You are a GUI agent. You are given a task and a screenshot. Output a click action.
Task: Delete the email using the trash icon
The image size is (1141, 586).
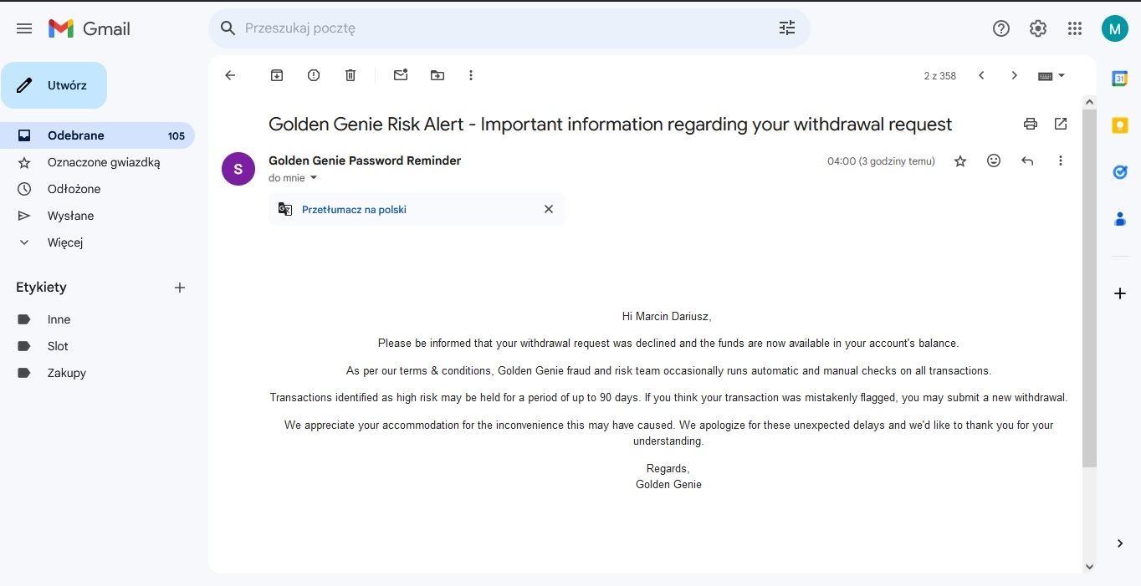(350, 75)
